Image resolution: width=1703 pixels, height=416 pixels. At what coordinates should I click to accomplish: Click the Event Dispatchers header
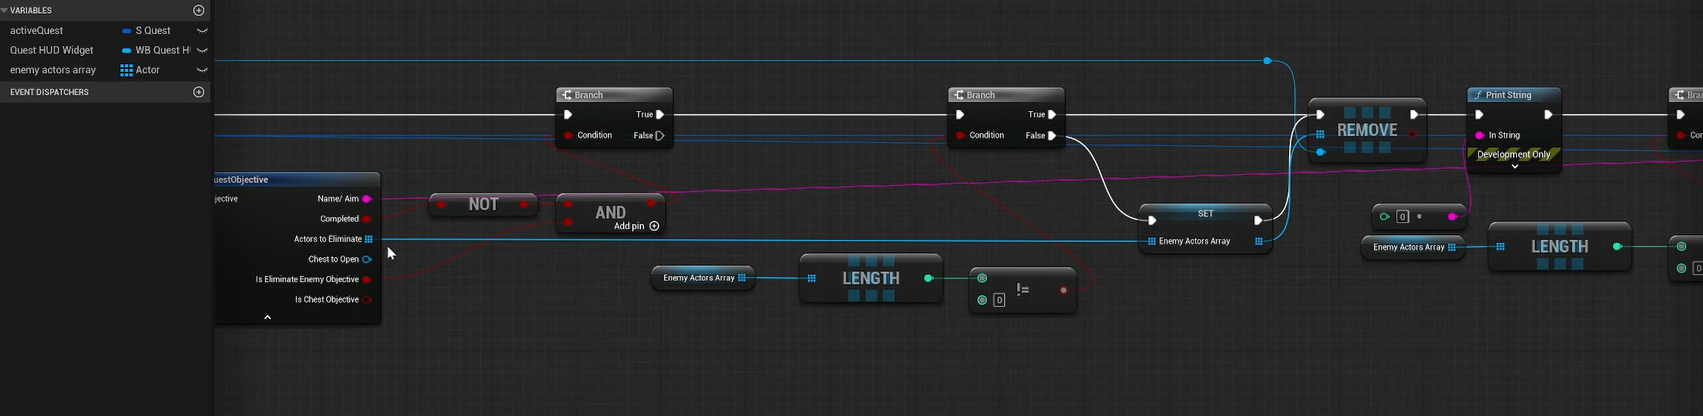(49, 92)
